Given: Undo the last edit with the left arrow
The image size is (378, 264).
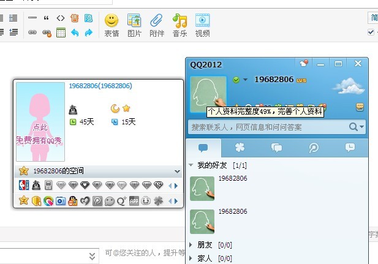Looking at the screenshot, I should (x=75, y=32).
